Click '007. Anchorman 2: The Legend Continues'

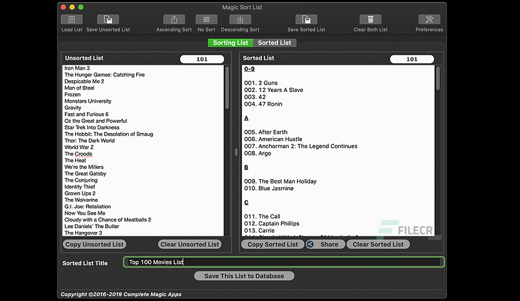301,146
